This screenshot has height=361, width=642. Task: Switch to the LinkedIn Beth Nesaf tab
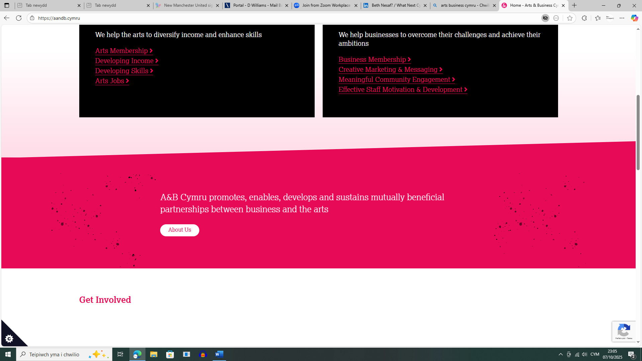point(396,5)
